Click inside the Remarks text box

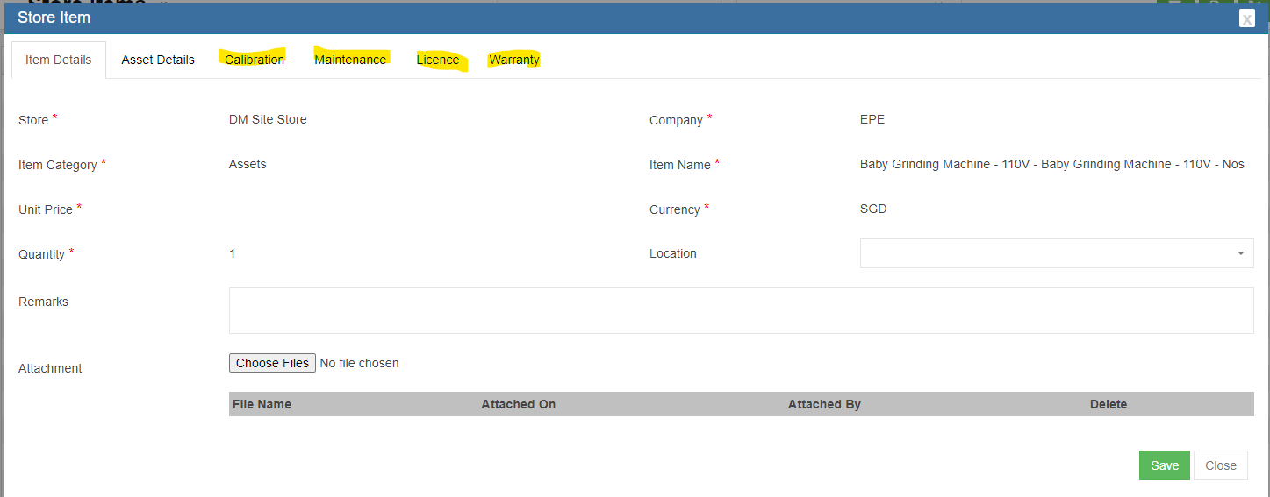point(741,310)
